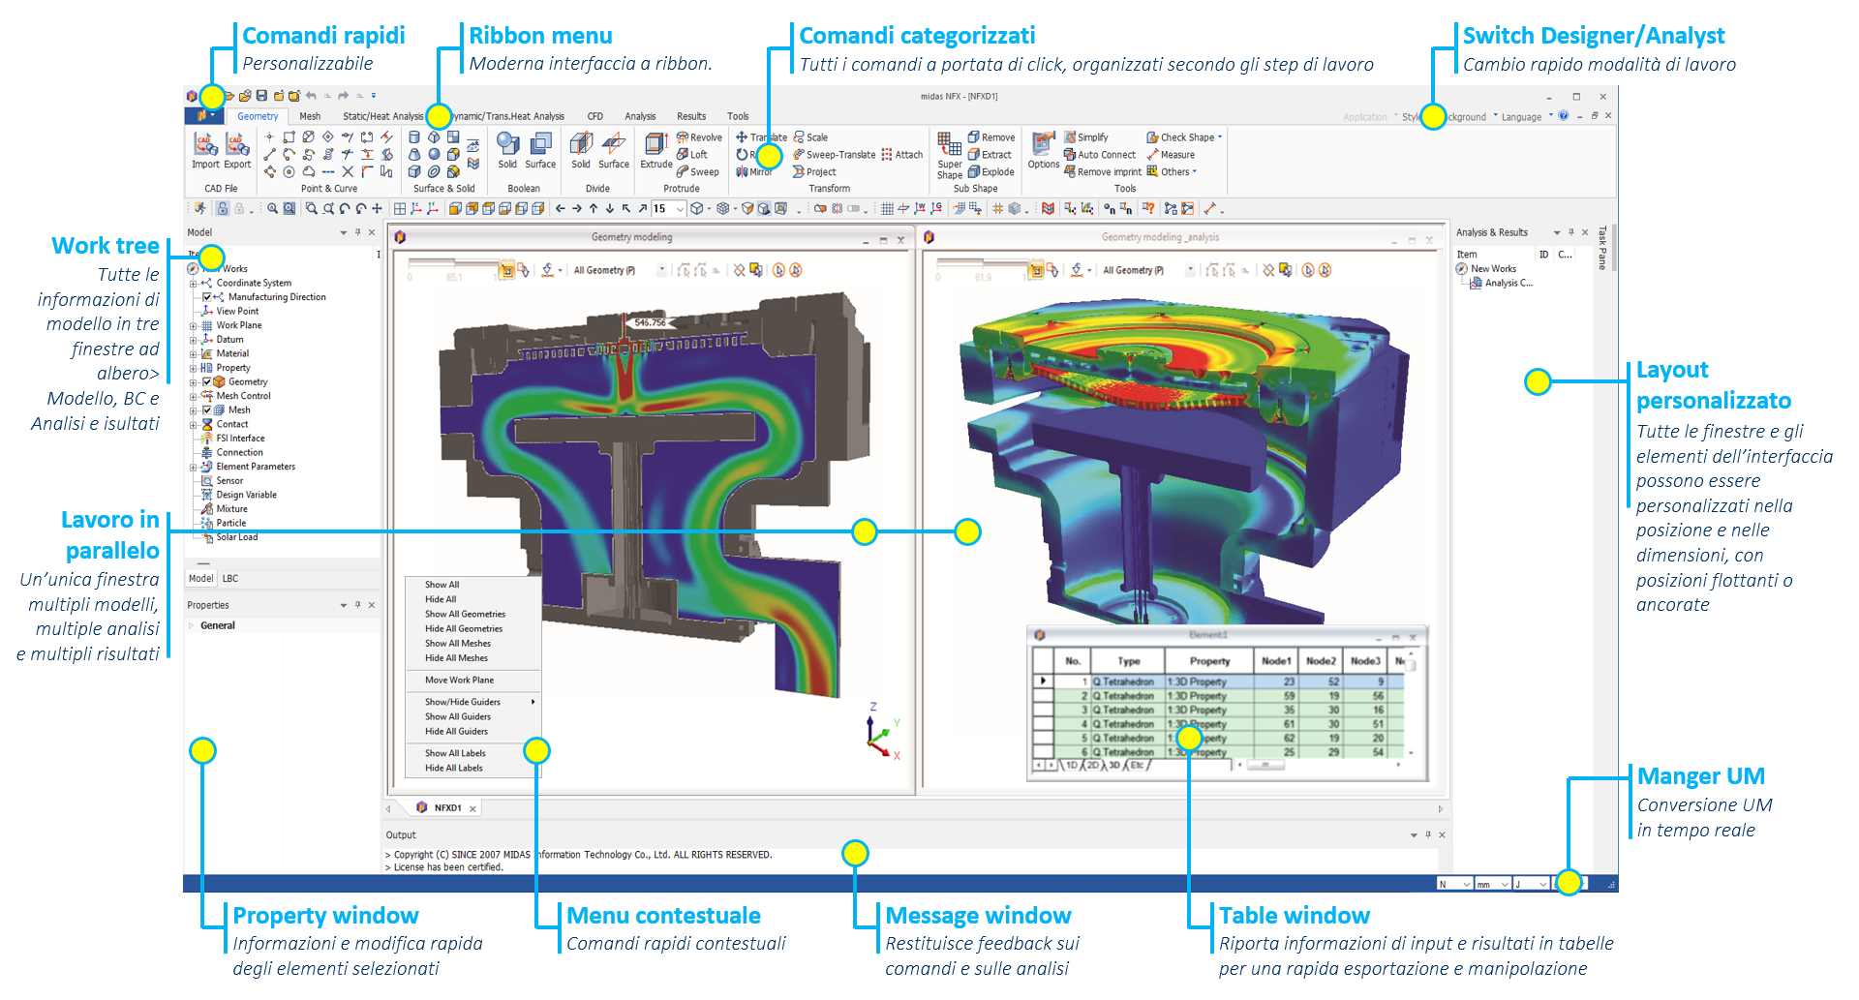Open the Tools ribbon tab
This screenshot has height=1000, width=1859.
pyautogui.click(x=738, y=116)
